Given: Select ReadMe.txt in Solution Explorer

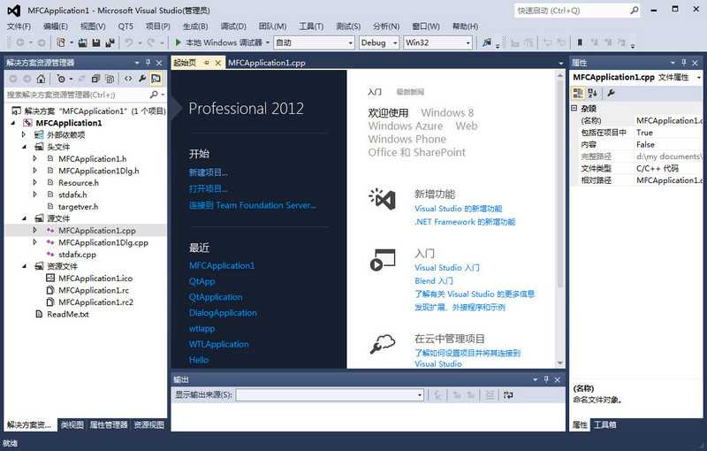Looking at the screenshot, I should click(68, 314).
